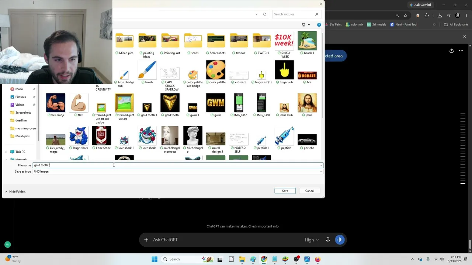Click the Share icon in ChatGPT

[452, 50]
